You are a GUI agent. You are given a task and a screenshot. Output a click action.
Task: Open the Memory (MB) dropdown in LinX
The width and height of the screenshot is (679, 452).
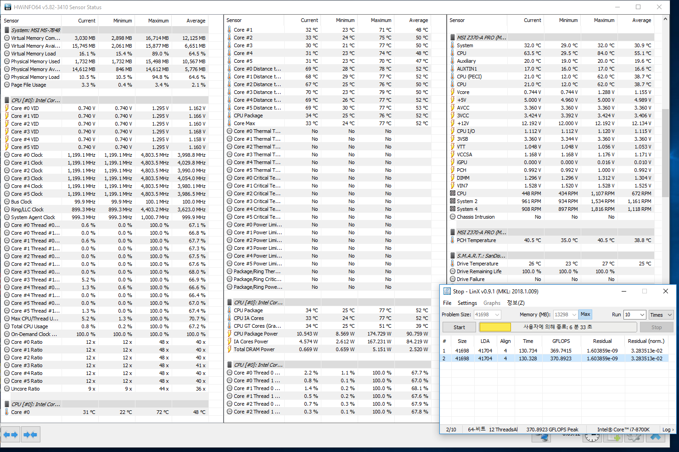tap(574, 315)
